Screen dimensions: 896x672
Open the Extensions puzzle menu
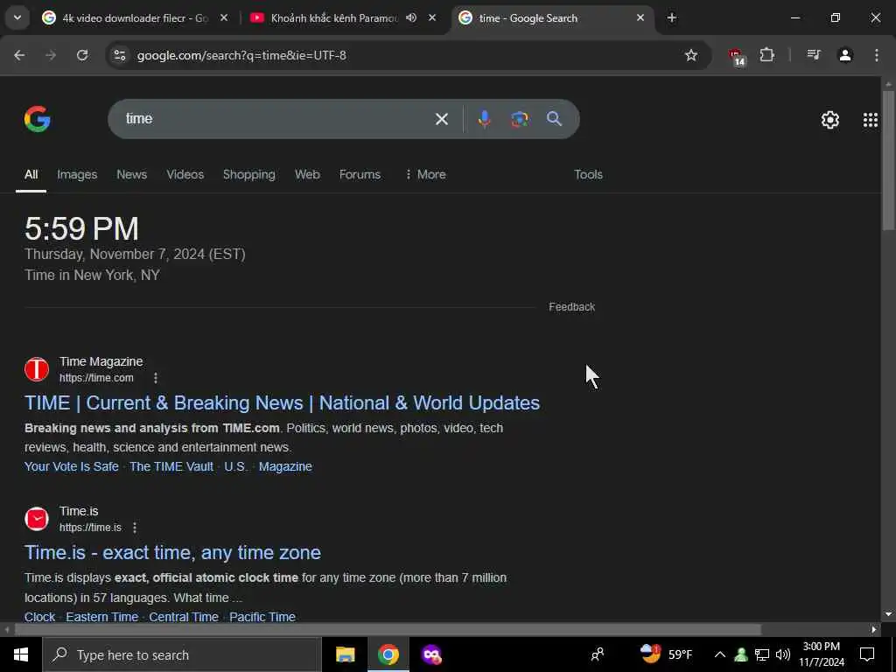pyautogui.click(x=766, y=55)
